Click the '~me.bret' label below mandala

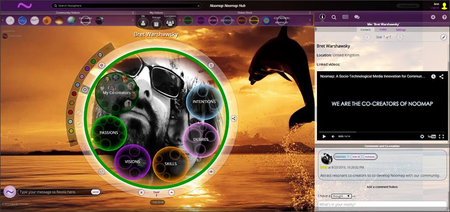point(157,202)
